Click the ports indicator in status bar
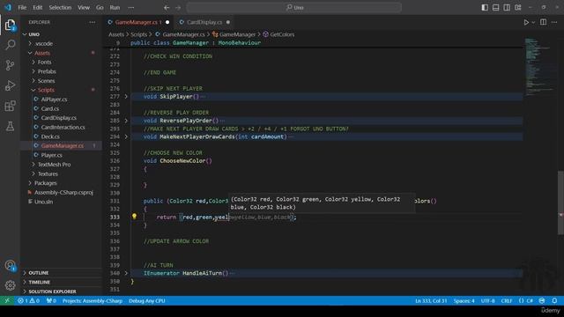The height and width of the screenshot is (317, 564). click(x=51, y=300)
